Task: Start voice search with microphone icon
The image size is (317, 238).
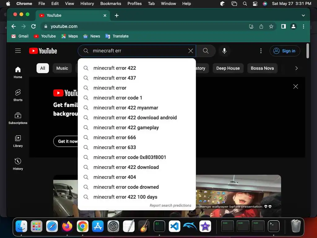Action: click(224, 51)
